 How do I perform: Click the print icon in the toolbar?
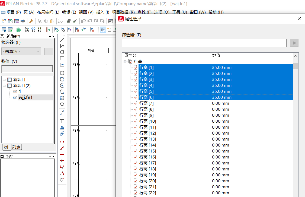point(23,21)
